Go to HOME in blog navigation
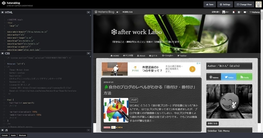This screenshot has height=138, width=263. pos(114,56)
